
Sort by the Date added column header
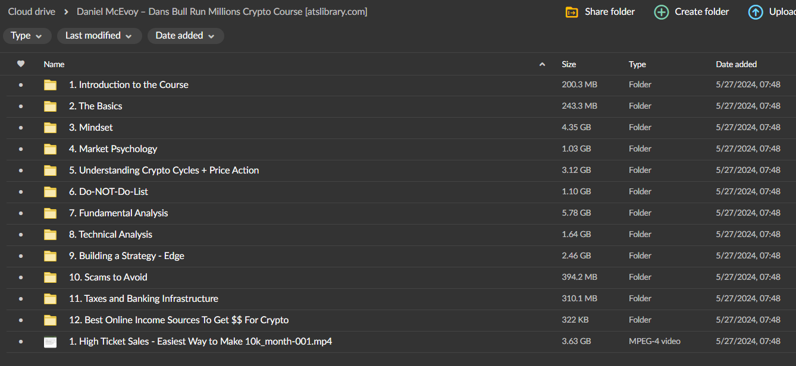tap(737, 64)
